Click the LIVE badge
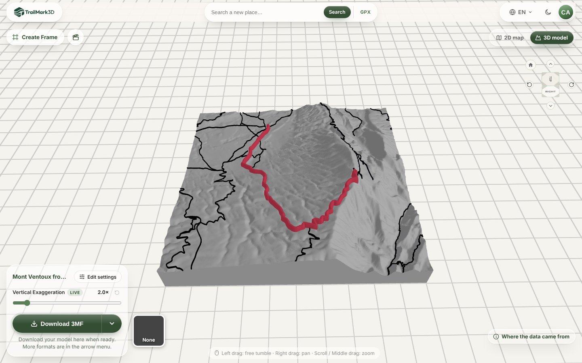The height and width of the screenshot is (363, 582). tap(75, 292)
